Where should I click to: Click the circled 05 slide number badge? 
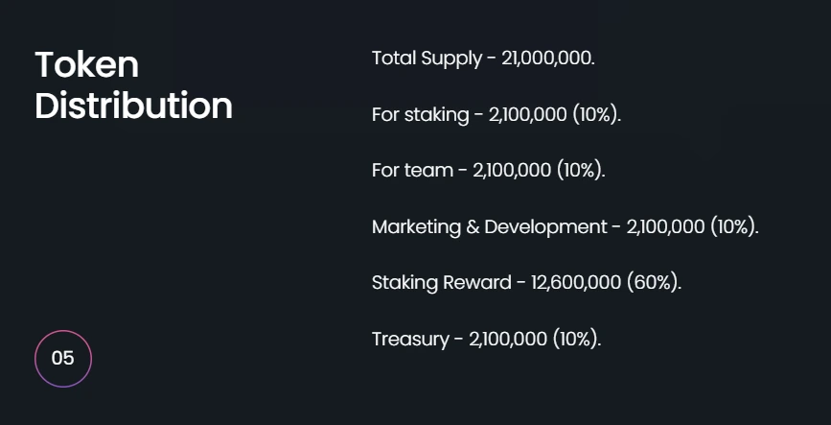(x=63, y=359)
